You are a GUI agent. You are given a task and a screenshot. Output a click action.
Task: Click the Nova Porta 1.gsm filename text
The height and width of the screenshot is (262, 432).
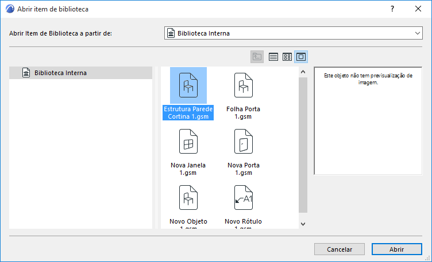click(243, 169)
